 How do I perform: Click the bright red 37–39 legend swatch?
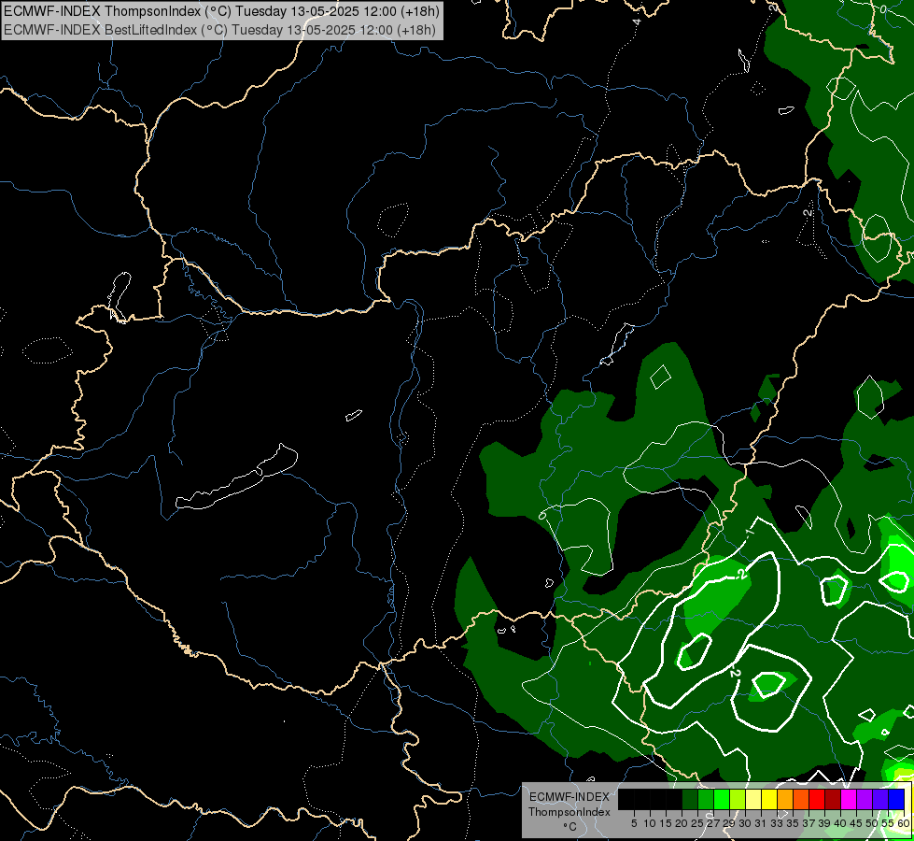(x=817, y=799)
